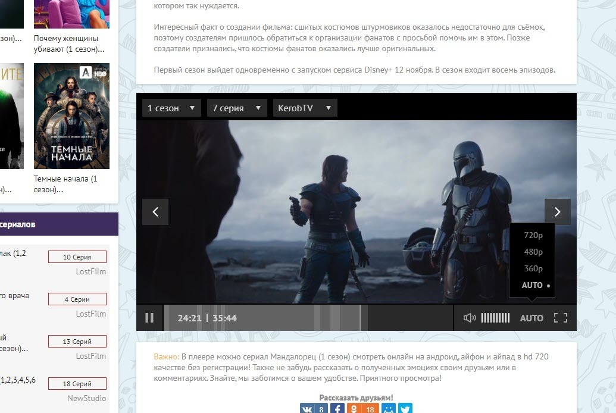Seek in the video progress bar
Viewport: 616px width, 413px height.
pos(308,318)
